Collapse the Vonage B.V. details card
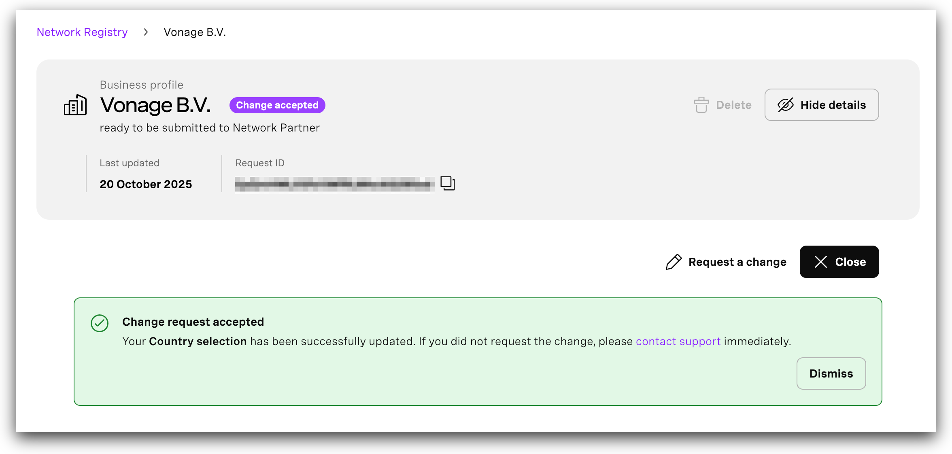 821,105
